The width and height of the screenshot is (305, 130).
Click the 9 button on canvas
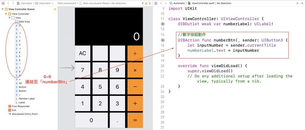coord(117,70)
